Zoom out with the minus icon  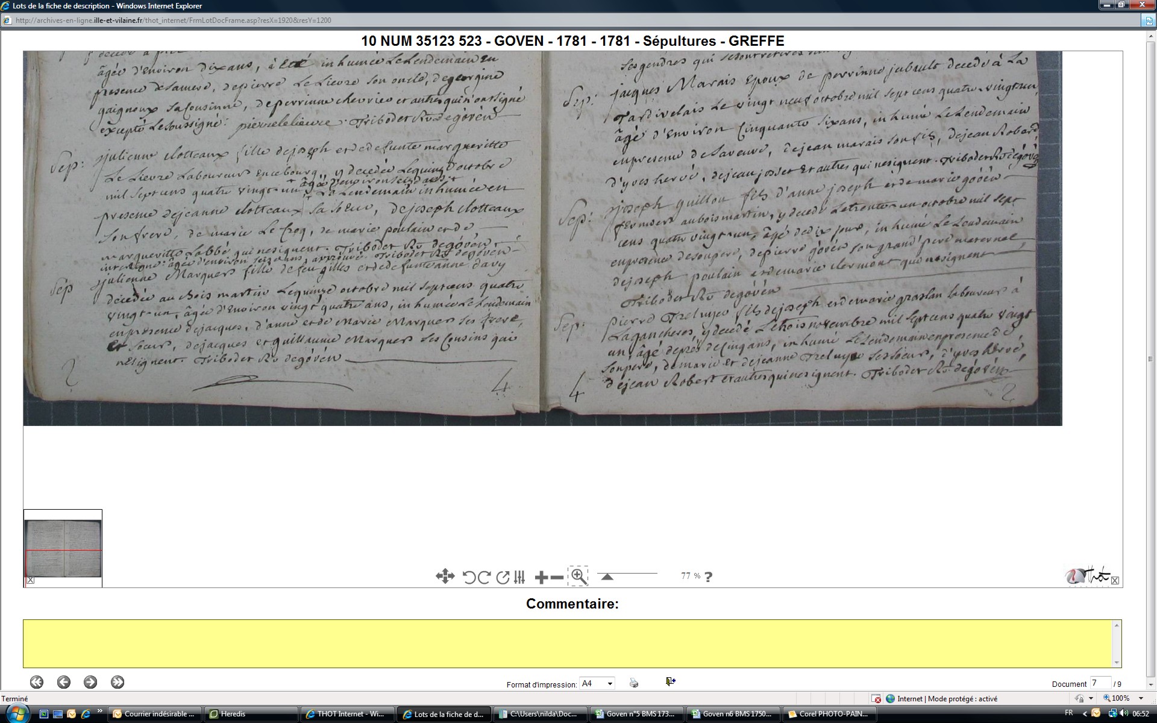click(x=557, y=577)
